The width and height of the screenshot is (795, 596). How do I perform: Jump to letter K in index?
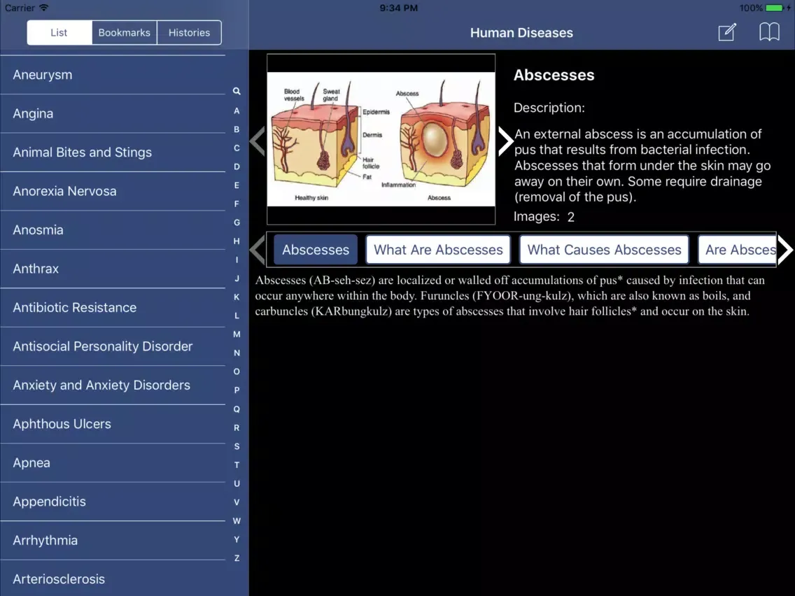[237, 297]
